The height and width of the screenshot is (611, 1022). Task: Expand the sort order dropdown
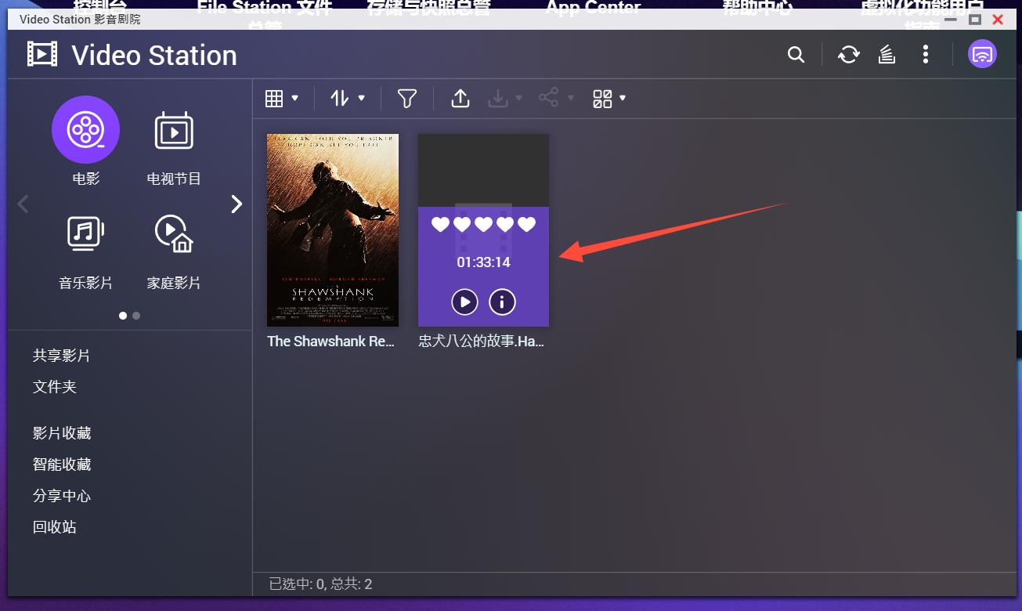click(348, 99)
